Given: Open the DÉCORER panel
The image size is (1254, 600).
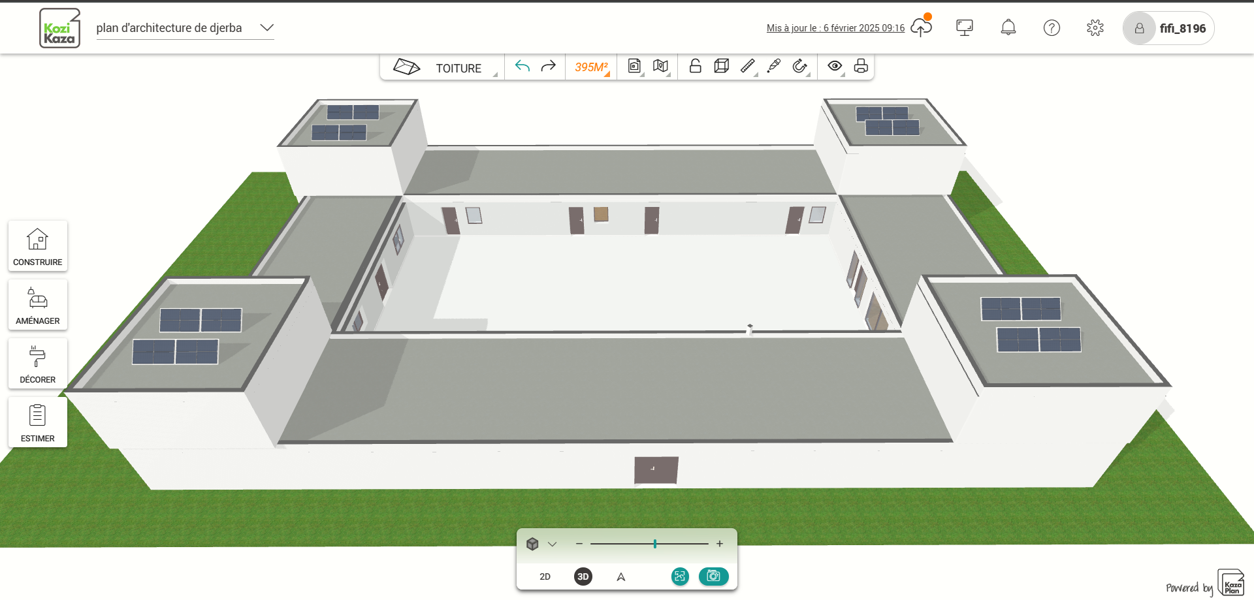Looking at the screenshot, I should (x=38, y=364).
